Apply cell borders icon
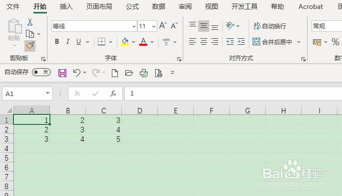Image resolution: width=342 pixels, height=196 pixels. pyautogui.click(x=101, y=41)
